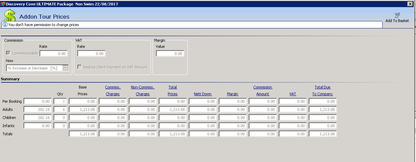Click the Adults Base Prices field
Image resolution: width=416 pixels, height=162 pixels.
coord(83,109)
